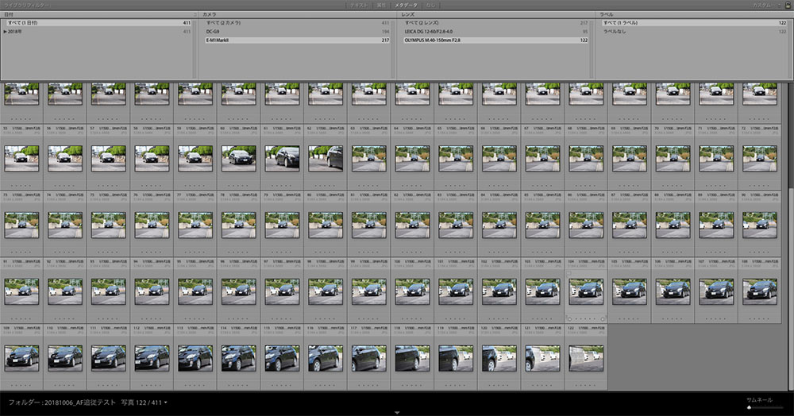Turn off filters with なし
The height and width of the screenshot is (416, 794).
(x=431, y=5)
